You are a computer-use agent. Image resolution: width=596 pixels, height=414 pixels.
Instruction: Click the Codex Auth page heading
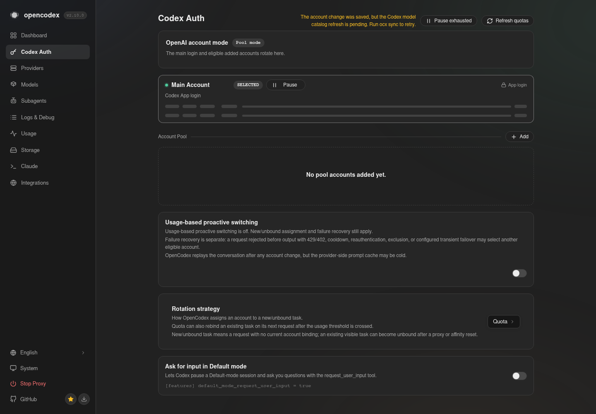pos(181,18)
